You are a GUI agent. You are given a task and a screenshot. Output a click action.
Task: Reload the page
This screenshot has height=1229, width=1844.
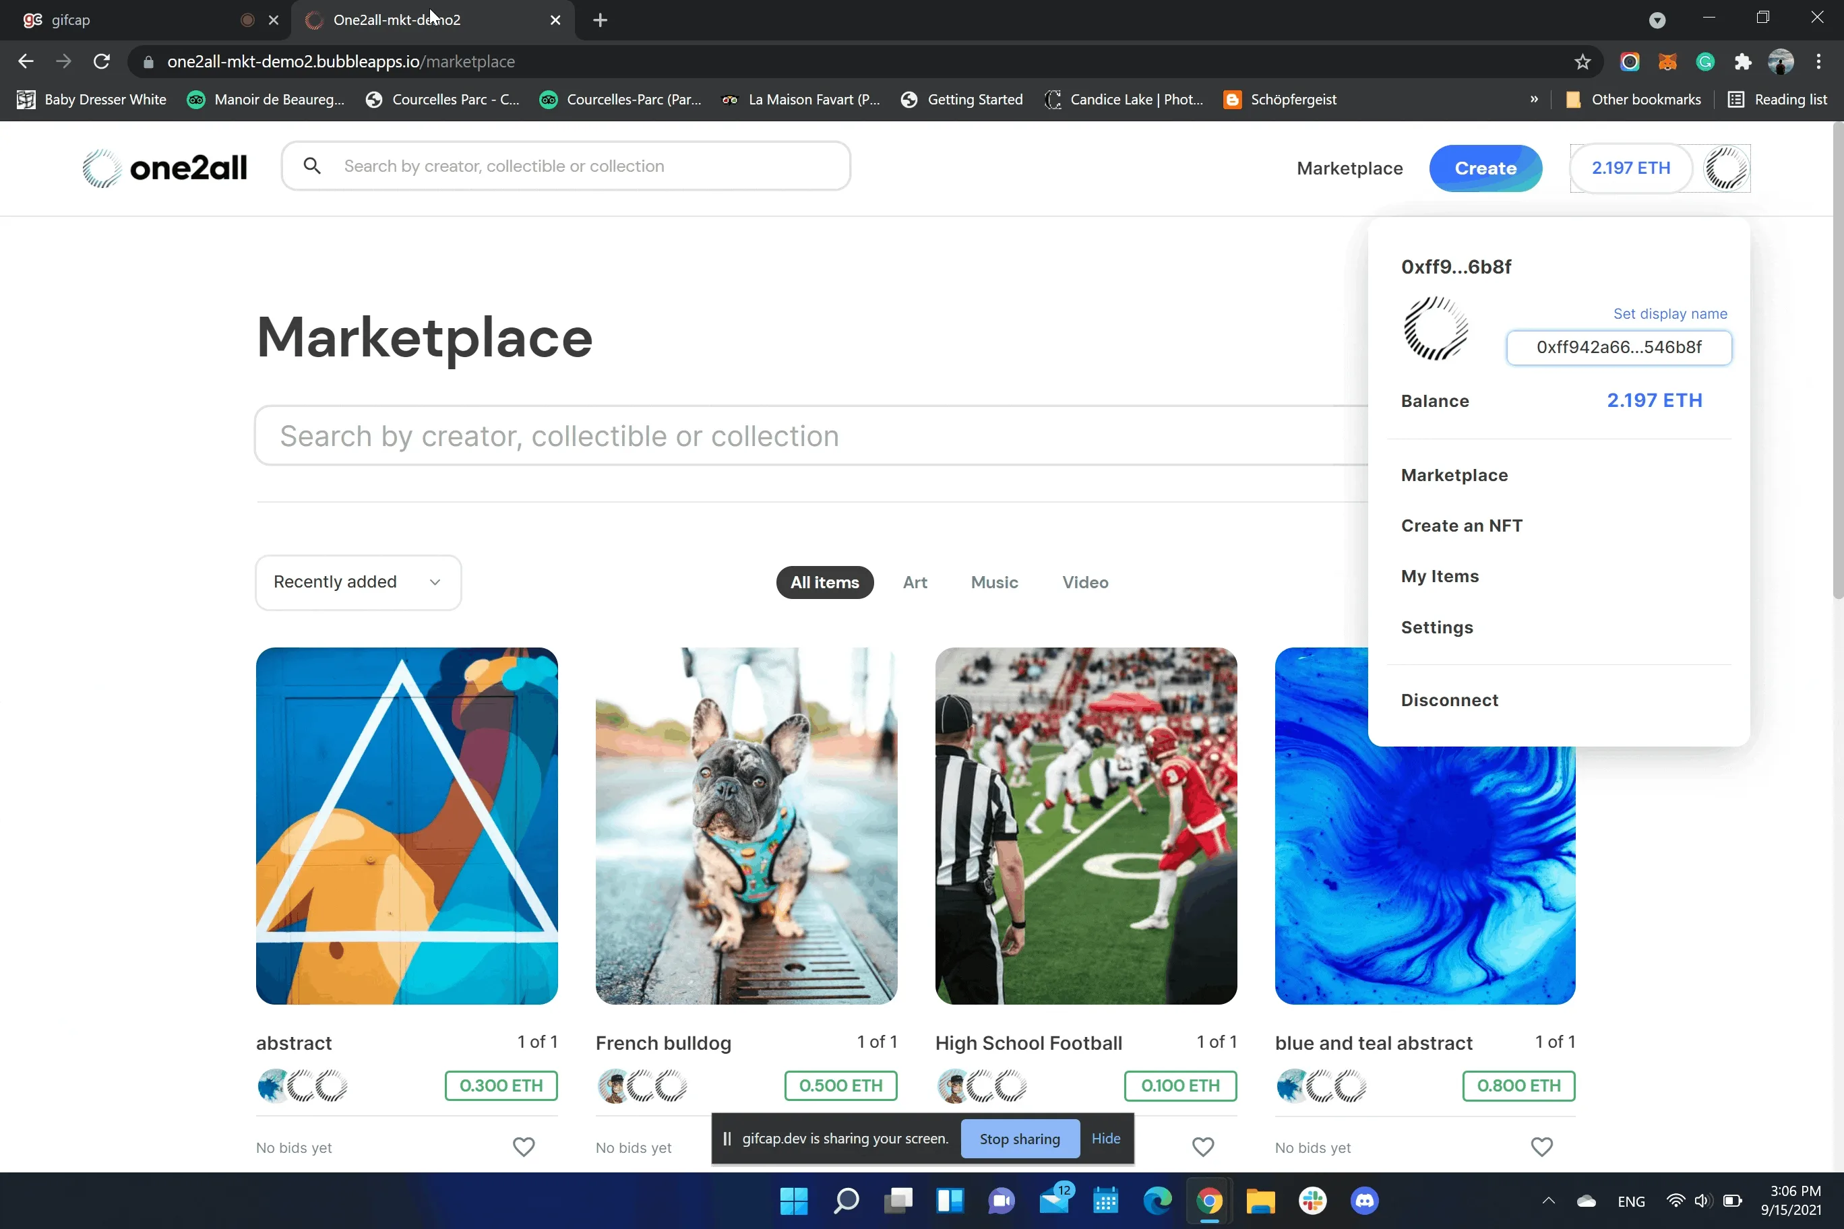[101, 62]
